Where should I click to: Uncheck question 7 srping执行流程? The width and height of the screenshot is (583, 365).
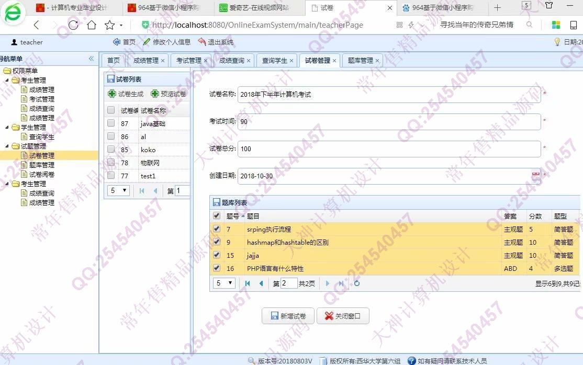216,228
